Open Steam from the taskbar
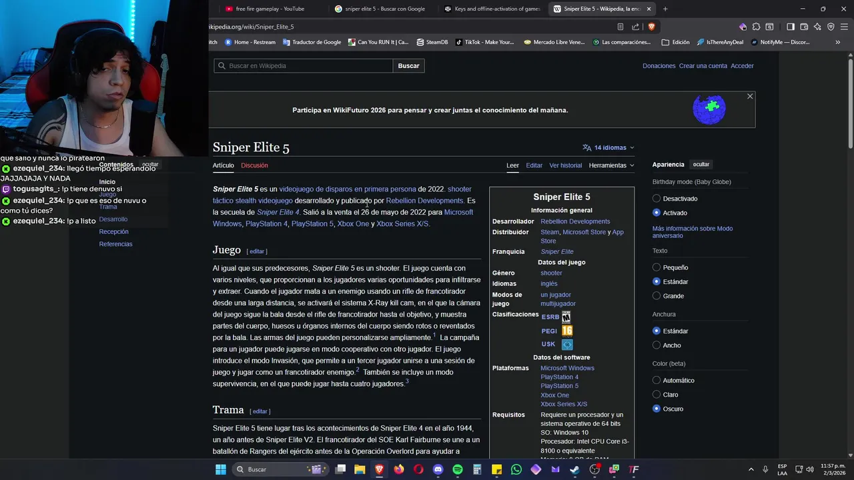This screenshot has width=854, height=480. pos(575,469)
